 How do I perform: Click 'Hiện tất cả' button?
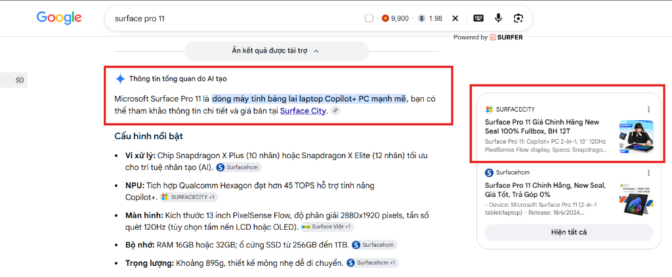click(x=569, y=232)
